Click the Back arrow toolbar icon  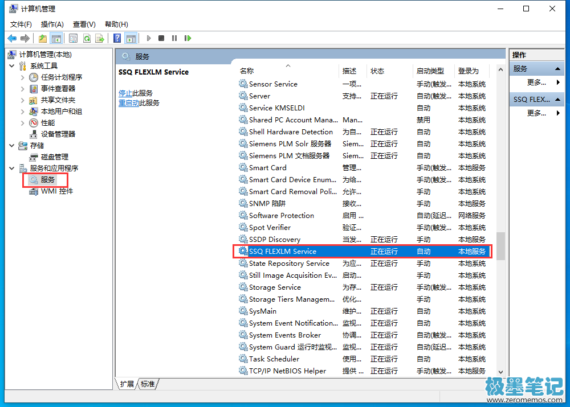pos(12,38)
